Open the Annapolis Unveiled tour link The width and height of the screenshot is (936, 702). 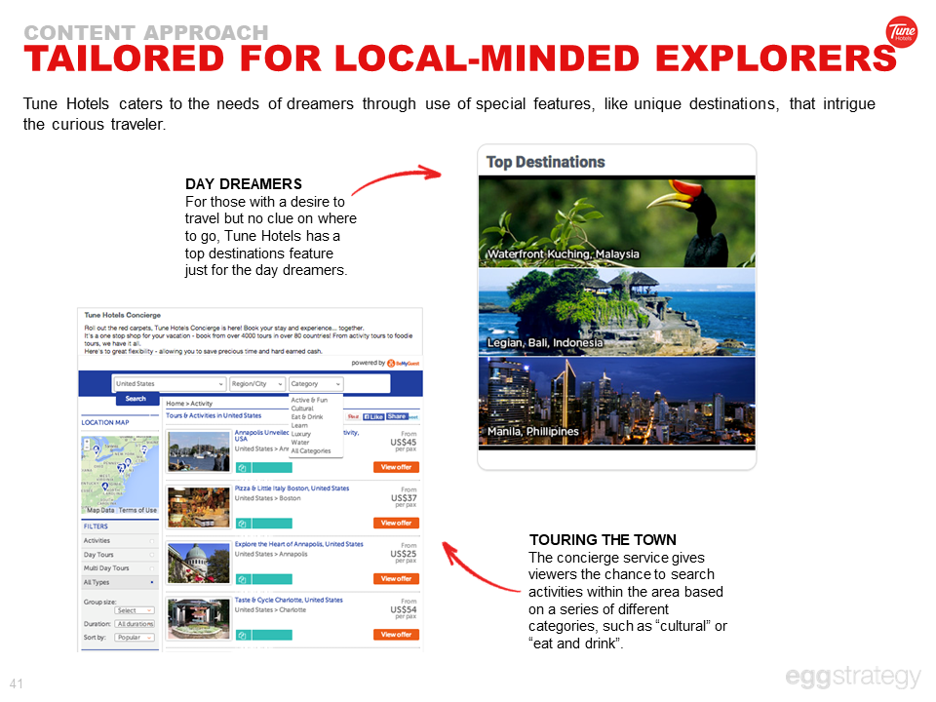point(261,435)
